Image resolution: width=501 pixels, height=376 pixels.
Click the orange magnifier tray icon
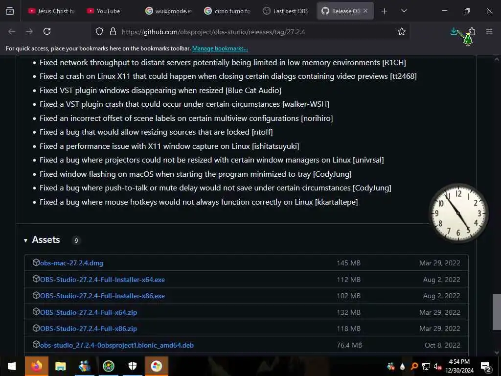414,366
